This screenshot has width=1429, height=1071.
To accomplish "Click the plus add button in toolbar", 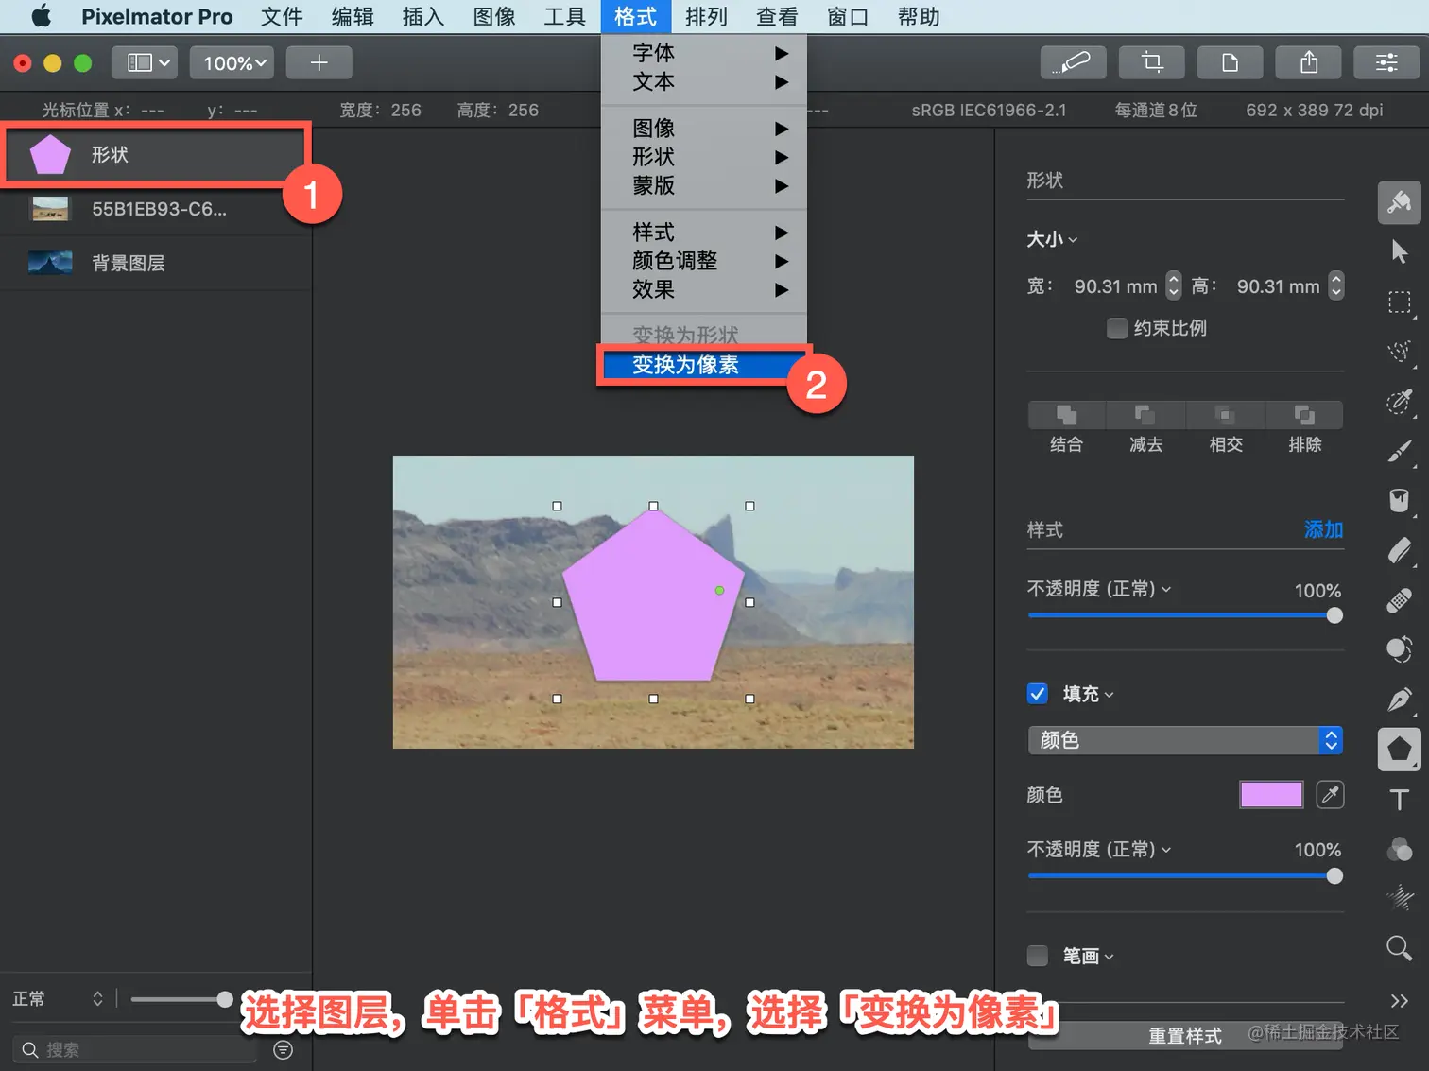I will [x=319, y=62].
